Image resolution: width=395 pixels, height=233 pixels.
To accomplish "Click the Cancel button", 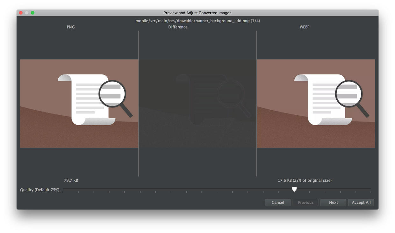I will (x=278, y=202).
